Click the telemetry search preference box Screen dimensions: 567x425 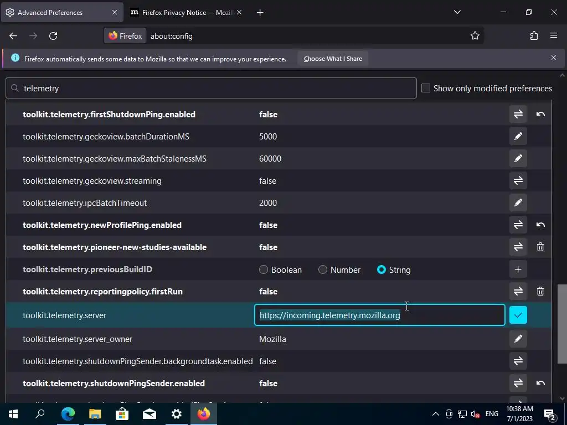[211, 88]
